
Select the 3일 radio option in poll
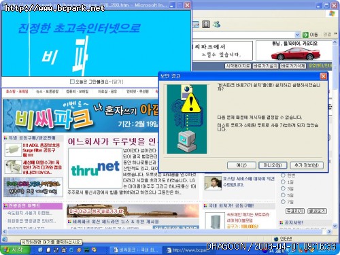click(283, 188)
